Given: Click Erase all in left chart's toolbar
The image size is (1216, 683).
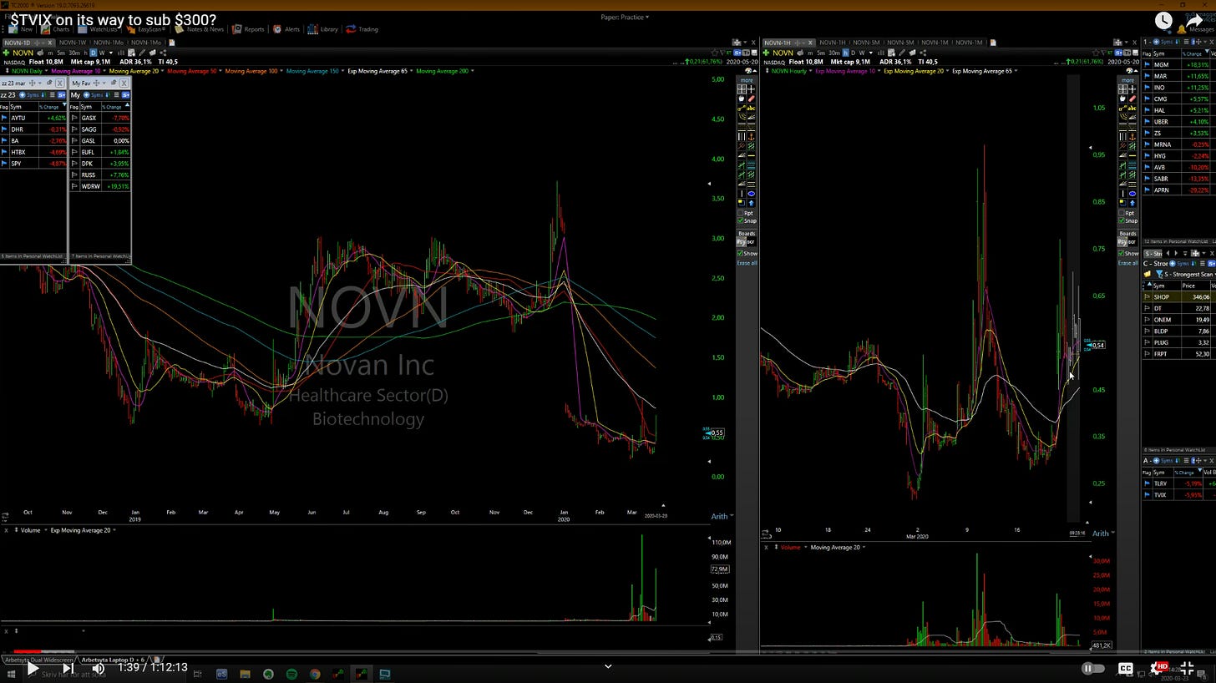Looking at the screenshot, I should coord(747,263).
